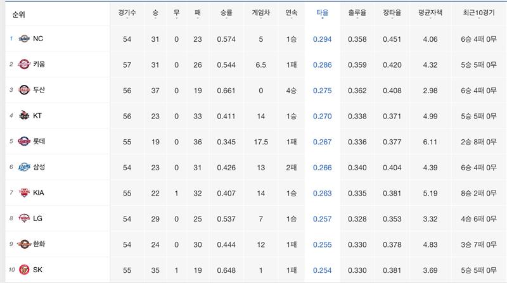Click the LG team logo

pos(24,218)
